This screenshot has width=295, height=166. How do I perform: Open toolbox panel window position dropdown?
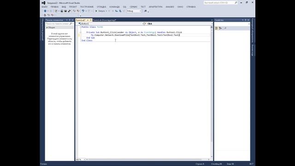click(x=67, y=20)
